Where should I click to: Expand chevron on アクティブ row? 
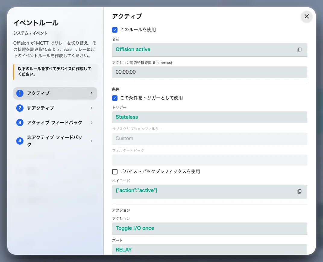[92, 93]
